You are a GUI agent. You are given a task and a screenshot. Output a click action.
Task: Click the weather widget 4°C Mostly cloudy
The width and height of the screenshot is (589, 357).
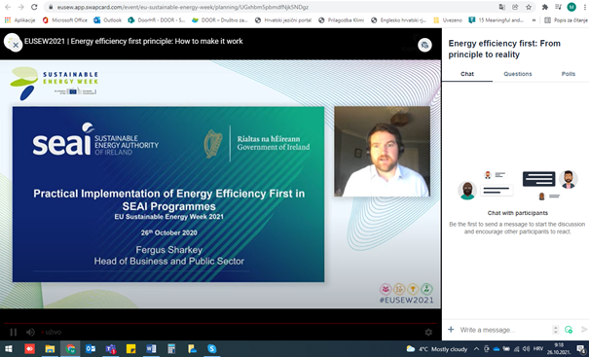click(437, 349)
